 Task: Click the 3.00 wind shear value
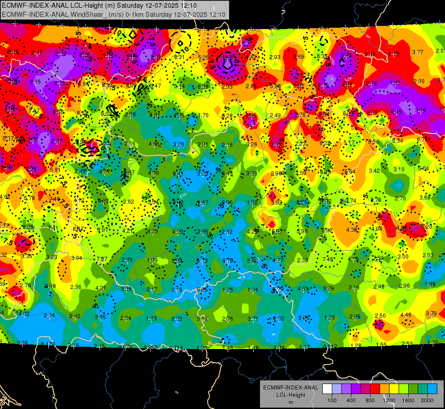pyautogui.click(x=403, y=257)
